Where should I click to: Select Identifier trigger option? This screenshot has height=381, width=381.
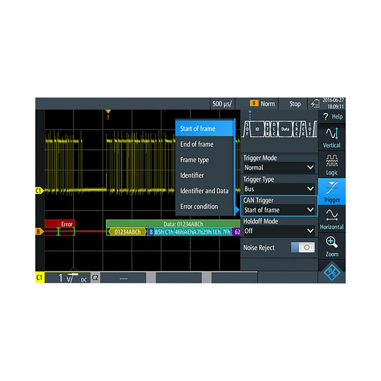click(x=204, y=175)
